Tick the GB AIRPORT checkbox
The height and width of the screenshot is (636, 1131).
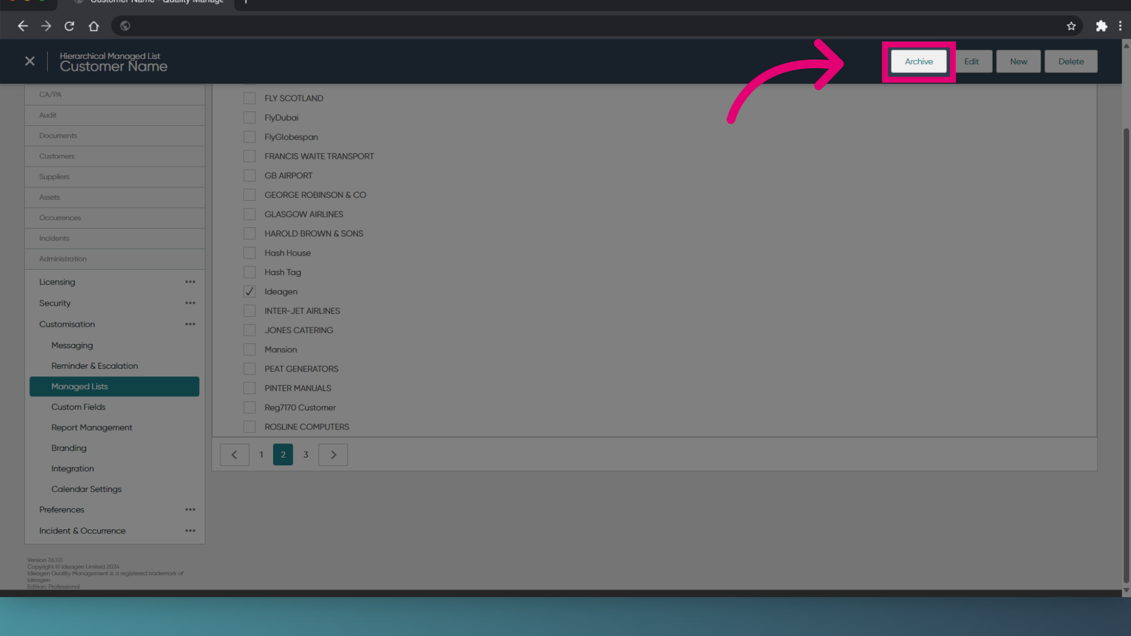[x=250, y=175]
